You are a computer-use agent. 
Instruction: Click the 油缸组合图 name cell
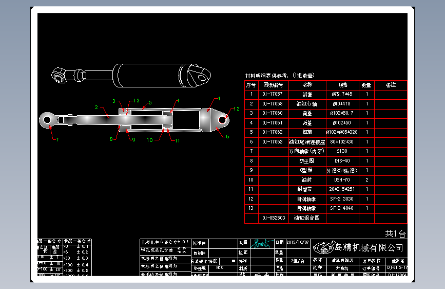coord(307,218)
